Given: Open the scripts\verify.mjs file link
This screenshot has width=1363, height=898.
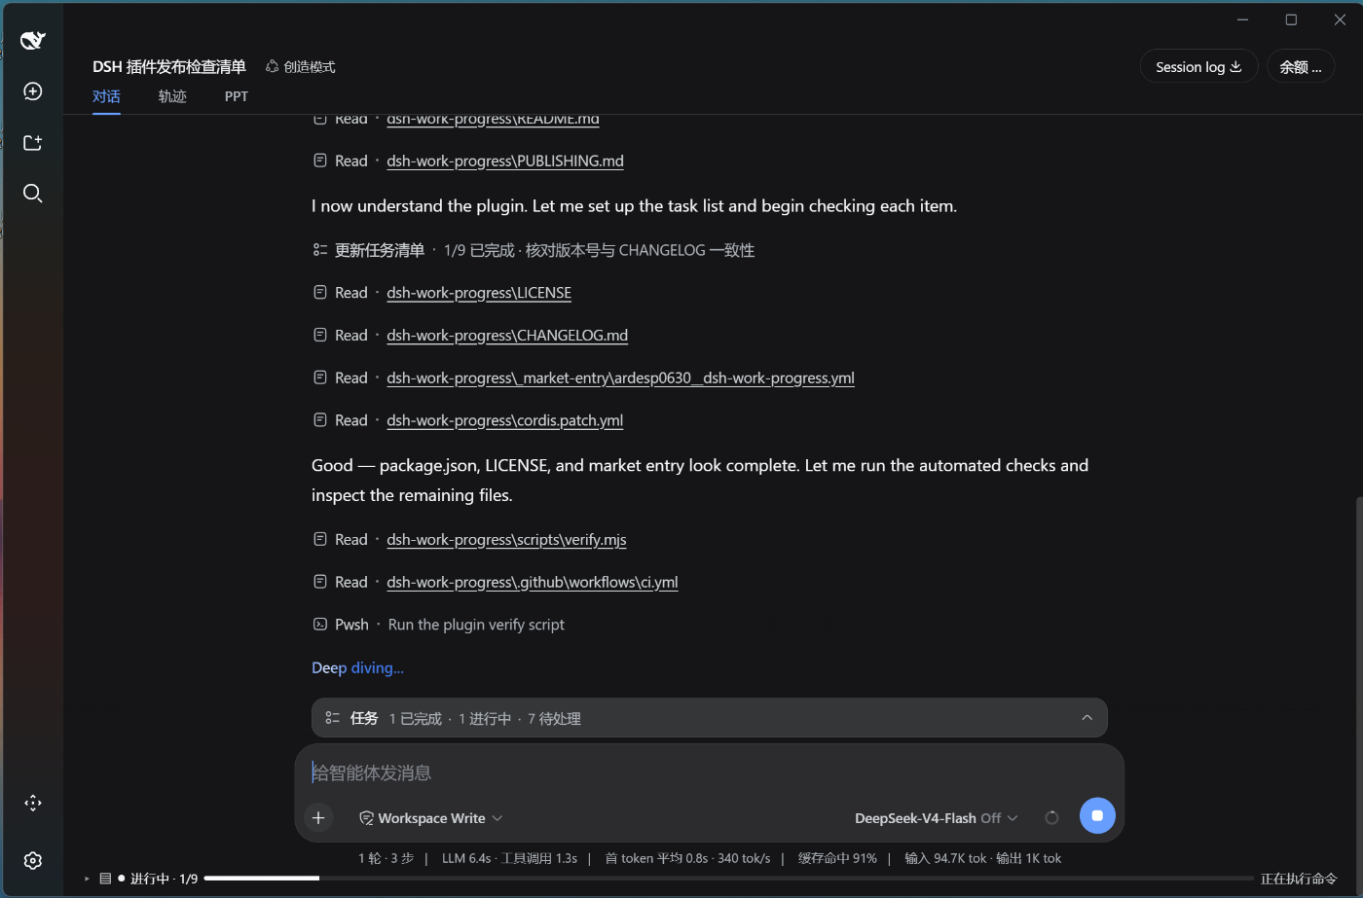Looking at the screenshot, I should click(506, 540).
